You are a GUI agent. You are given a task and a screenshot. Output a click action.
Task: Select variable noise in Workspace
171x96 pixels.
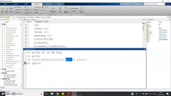[150, 32]
